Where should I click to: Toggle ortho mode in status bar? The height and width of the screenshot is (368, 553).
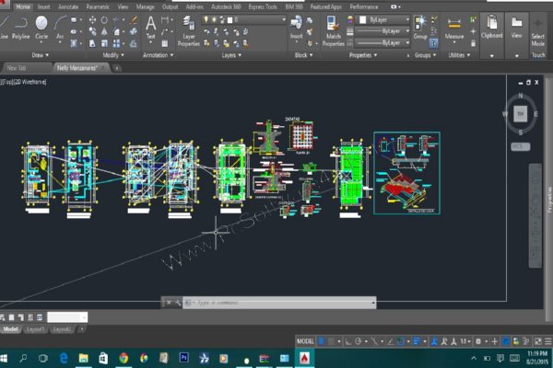[x=348, y=341]
